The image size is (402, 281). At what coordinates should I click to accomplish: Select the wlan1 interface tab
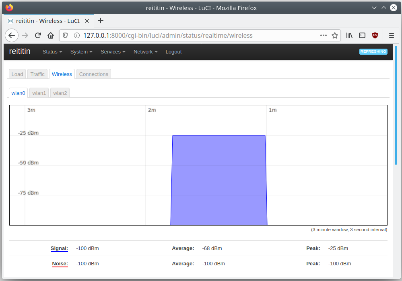[x=39, y=93]
